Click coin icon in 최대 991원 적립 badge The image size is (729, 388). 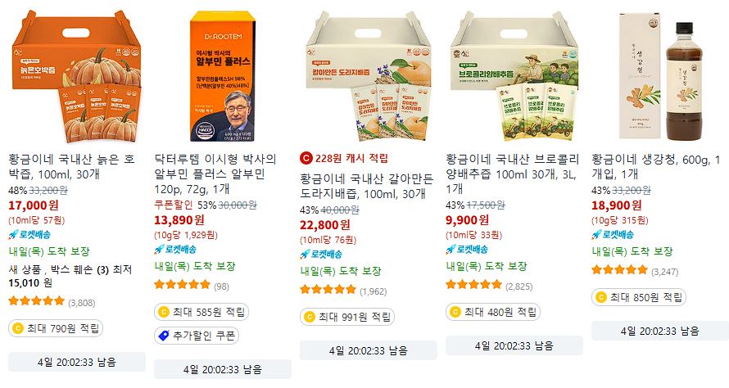(x=309, y=317)
